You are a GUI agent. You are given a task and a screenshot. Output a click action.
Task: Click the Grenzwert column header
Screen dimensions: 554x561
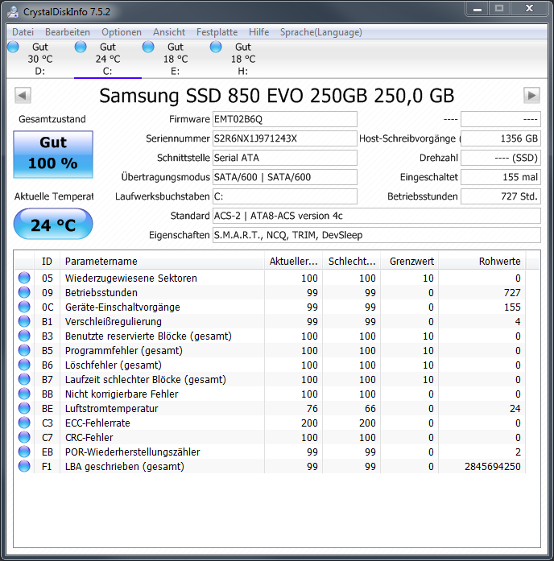pos(410,261)
